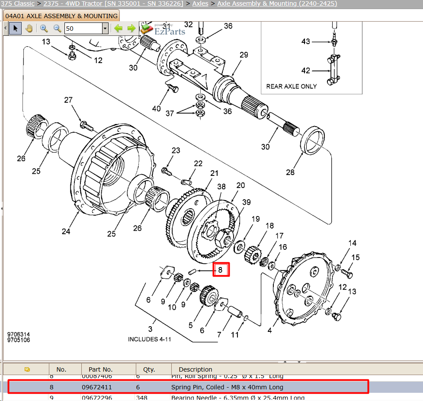
Task: Click callout 19 on the diagram
Action: point(256,219)
